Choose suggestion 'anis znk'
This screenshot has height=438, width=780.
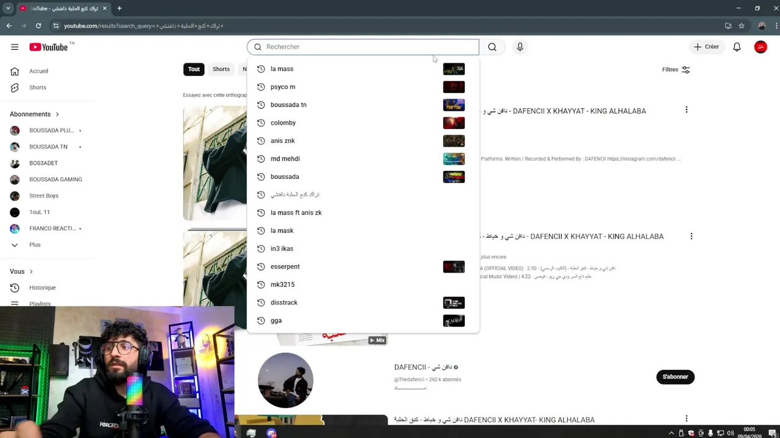[363, 141]
